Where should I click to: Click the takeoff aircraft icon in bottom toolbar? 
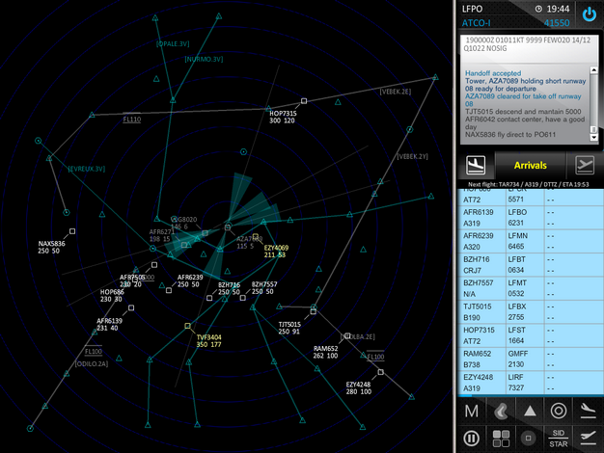[587, 439]
